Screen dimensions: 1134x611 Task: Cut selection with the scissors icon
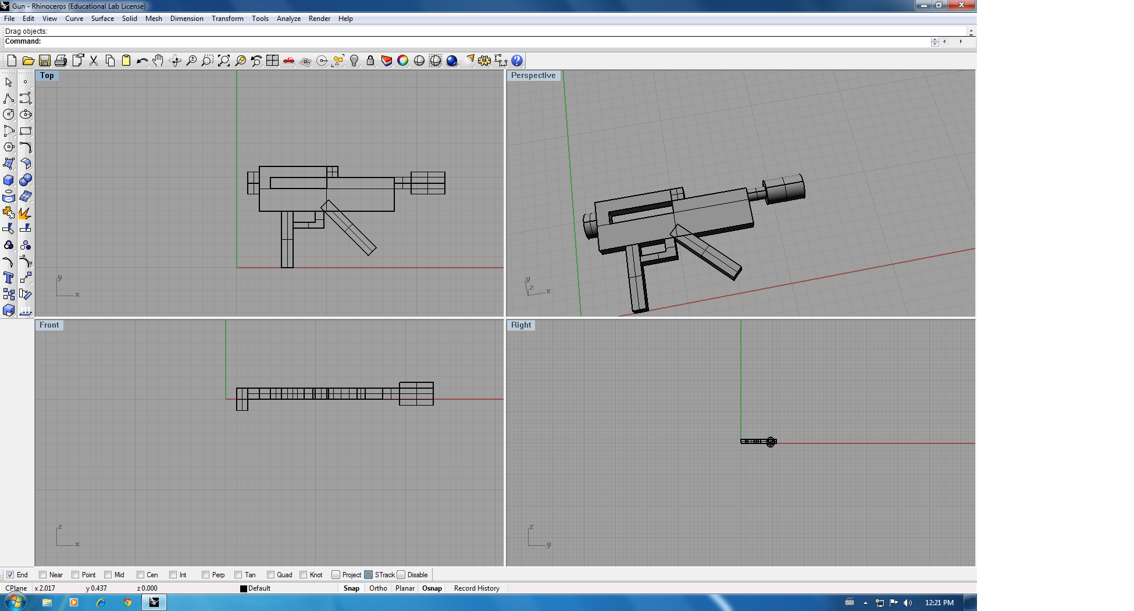(94, 61)
